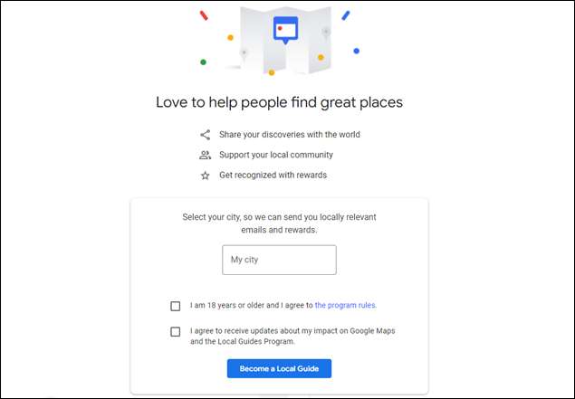The width and height of the screenshot is (575, 399).
Task: Click the blue confetti stick
Action: [346, 15]
